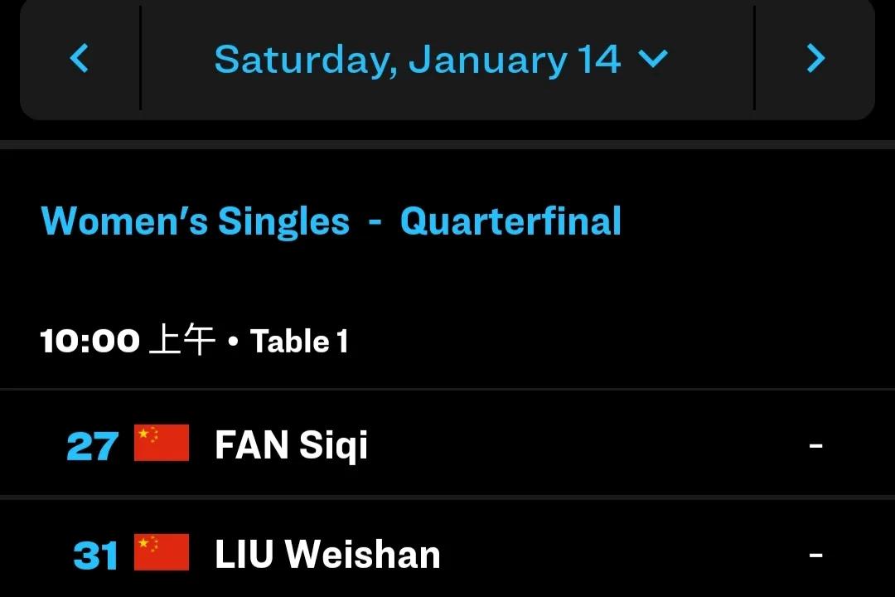Image resolution: width=895 pixels, height=597 pixels.
Task: Click the China flag beside FAN Siqi
Action: coord(162,444)
